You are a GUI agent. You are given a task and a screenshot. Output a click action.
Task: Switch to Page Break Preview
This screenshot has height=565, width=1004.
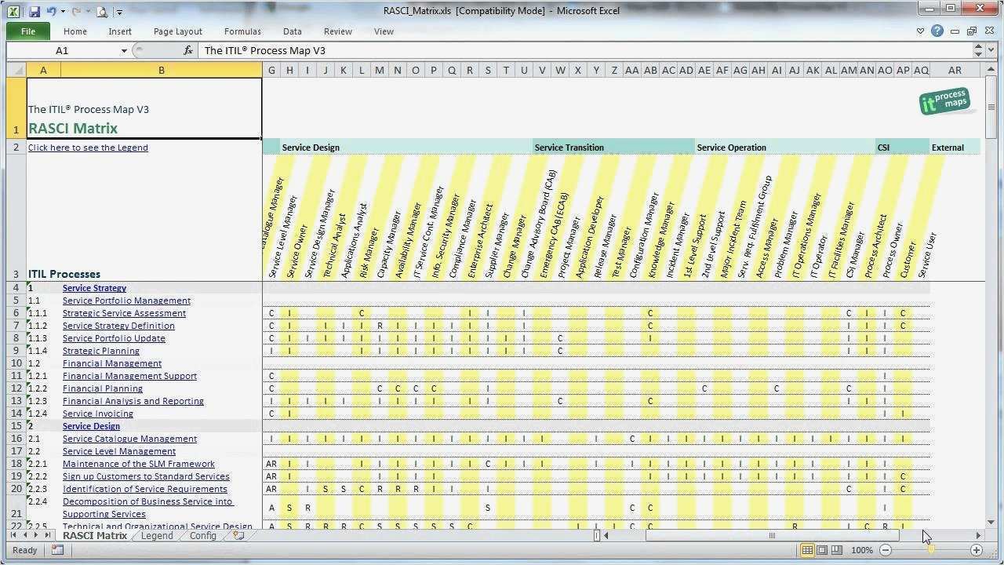coord(837,550)
